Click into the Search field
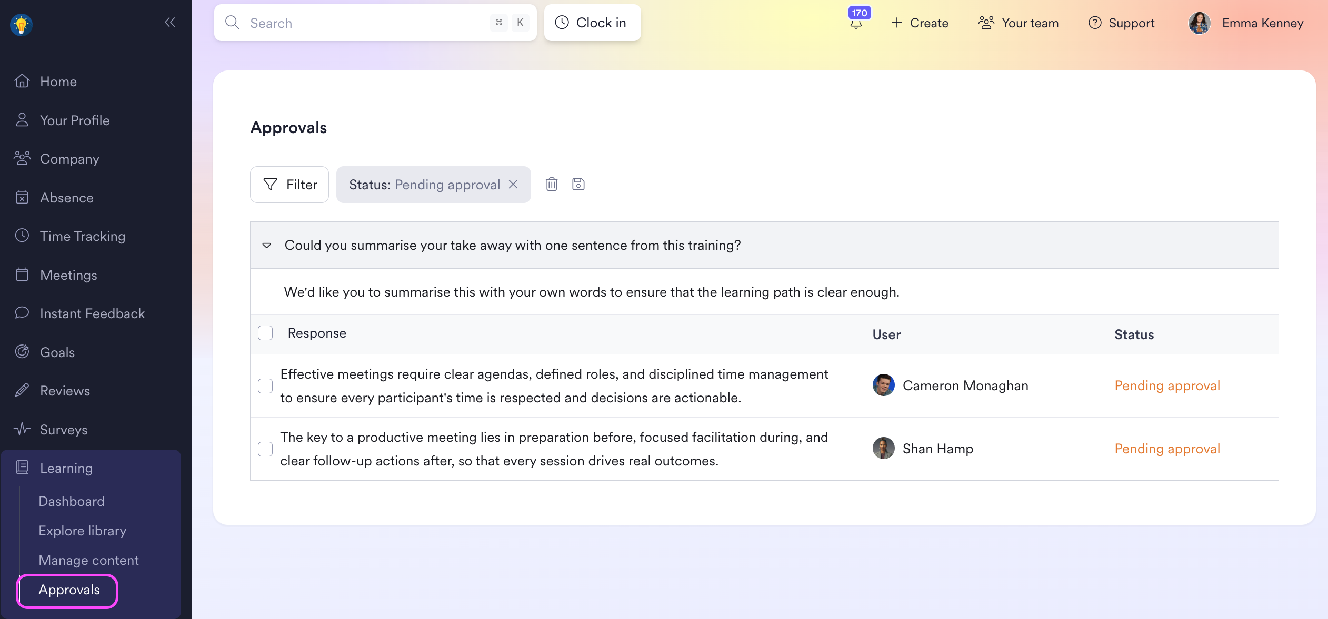1328x619 pixels. click(363, 23)
